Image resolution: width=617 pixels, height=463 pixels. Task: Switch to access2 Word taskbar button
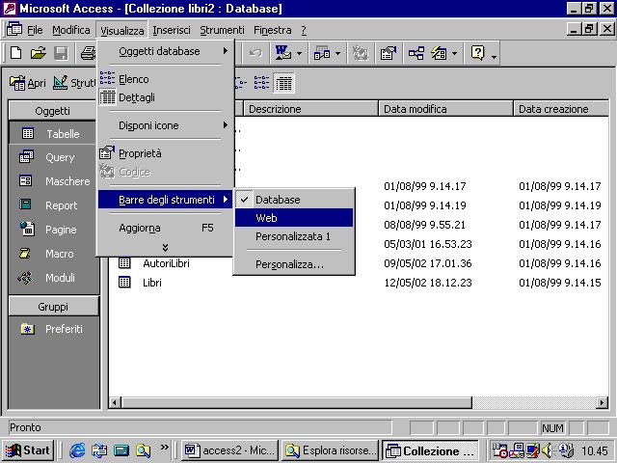tap(230, 450)
